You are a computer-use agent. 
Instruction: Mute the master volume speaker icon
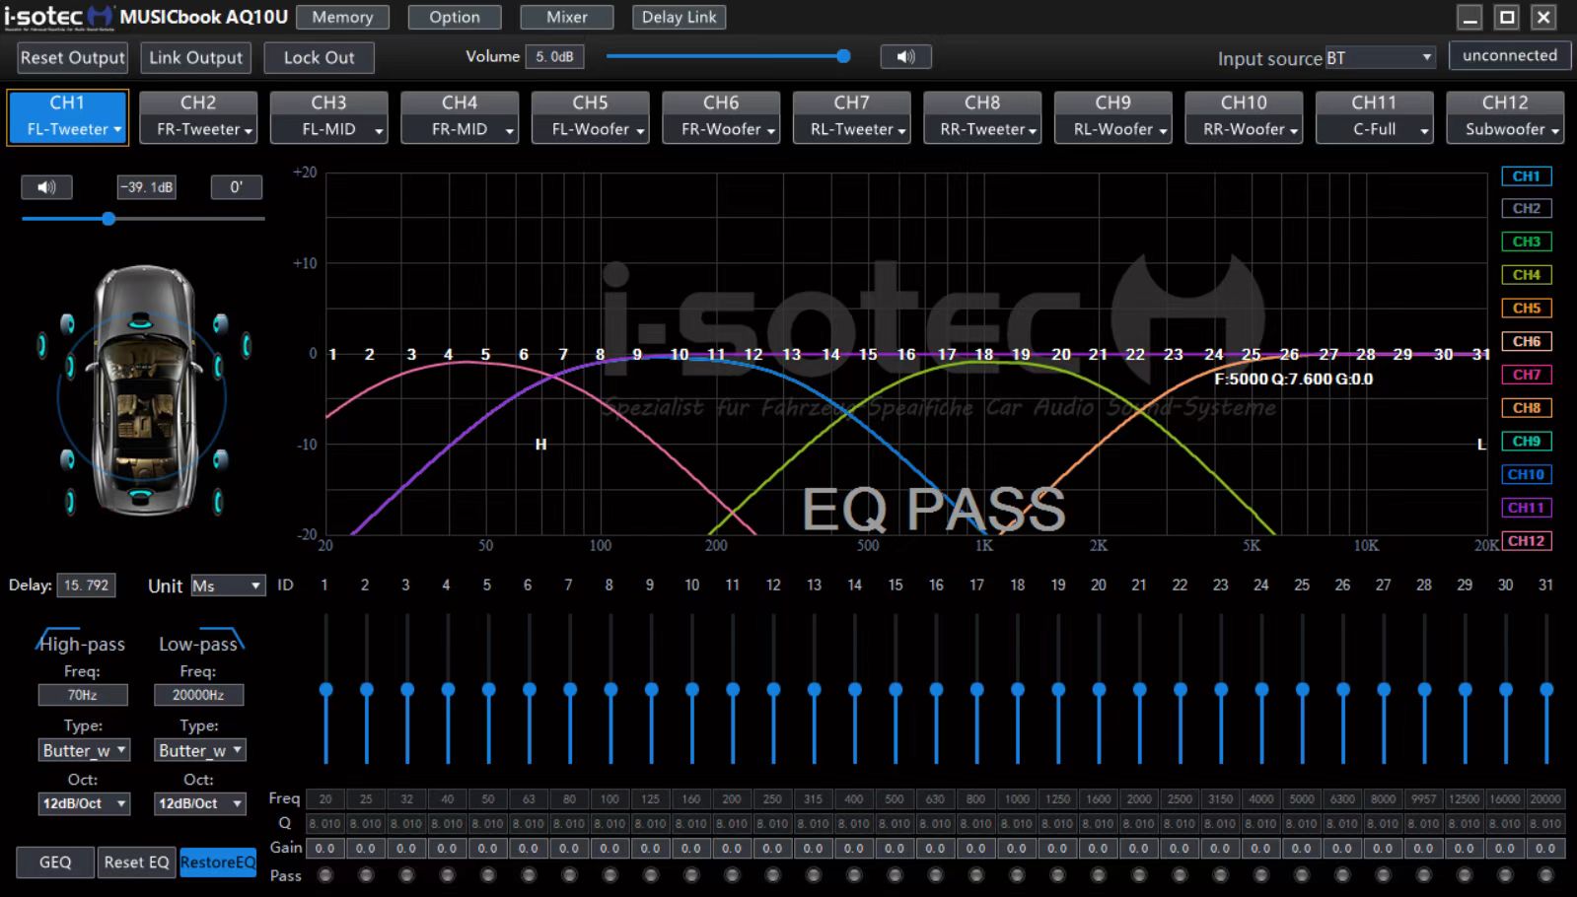tap(905, 57)
